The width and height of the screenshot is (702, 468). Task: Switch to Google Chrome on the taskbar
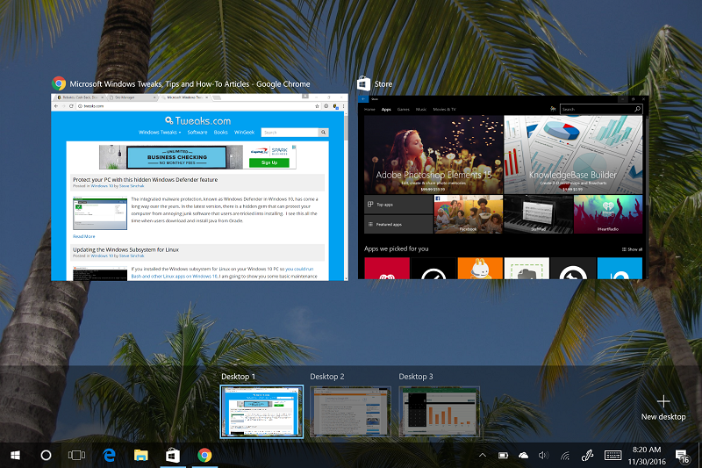(204, 456)
